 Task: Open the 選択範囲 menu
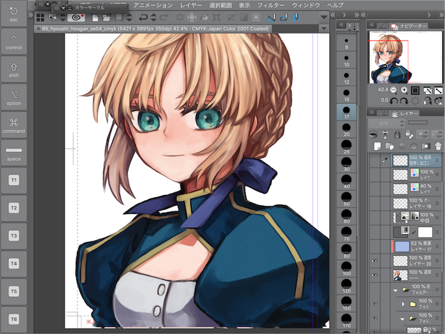coord(220,5)
